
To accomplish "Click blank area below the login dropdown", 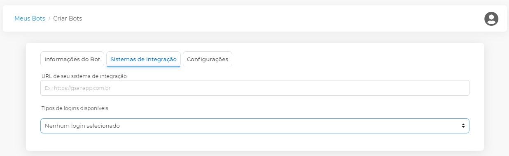I will [255, 142].
